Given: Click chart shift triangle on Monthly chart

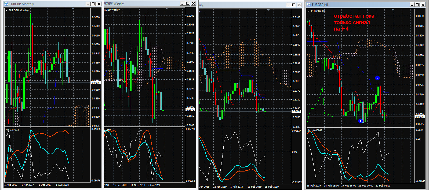Looking at the screenshot, I should pyautogui.click(x=73, y=9).
